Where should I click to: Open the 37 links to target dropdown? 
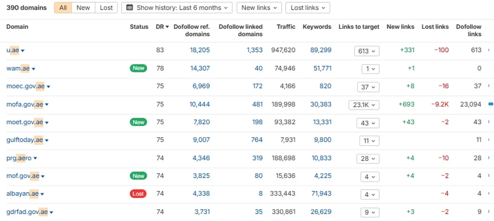pos(368,86)
